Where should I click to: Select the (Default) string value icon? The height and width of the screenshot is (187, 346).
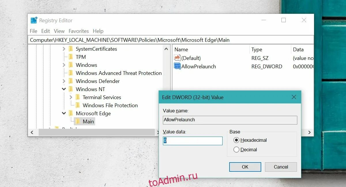coord(177,58)
